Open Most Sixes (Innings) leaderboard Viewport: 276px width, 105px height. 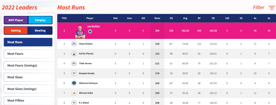pos(28,89)
